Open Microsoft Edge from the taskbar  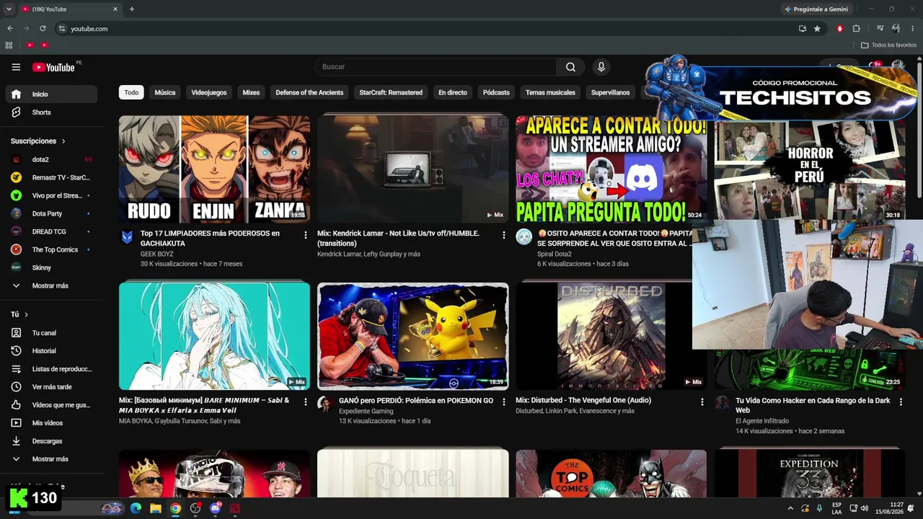point(136,508)
